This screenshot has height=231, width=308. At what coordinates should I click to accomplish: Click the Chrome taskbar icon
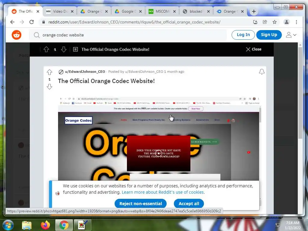tap(64, 225)
